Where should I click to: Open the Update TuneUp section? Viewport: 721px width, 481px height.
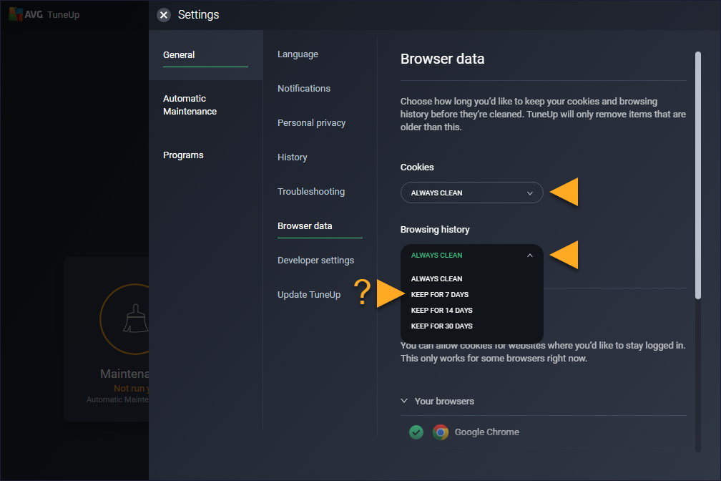[x=309, y=295]
